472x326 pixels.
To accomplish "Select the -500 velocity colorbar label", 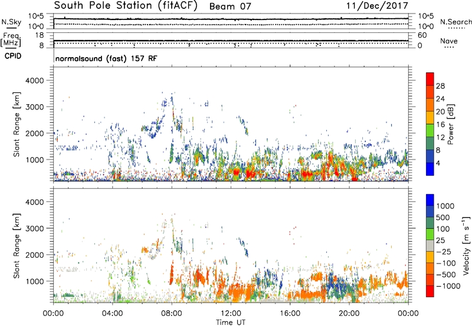I will 446,275.
